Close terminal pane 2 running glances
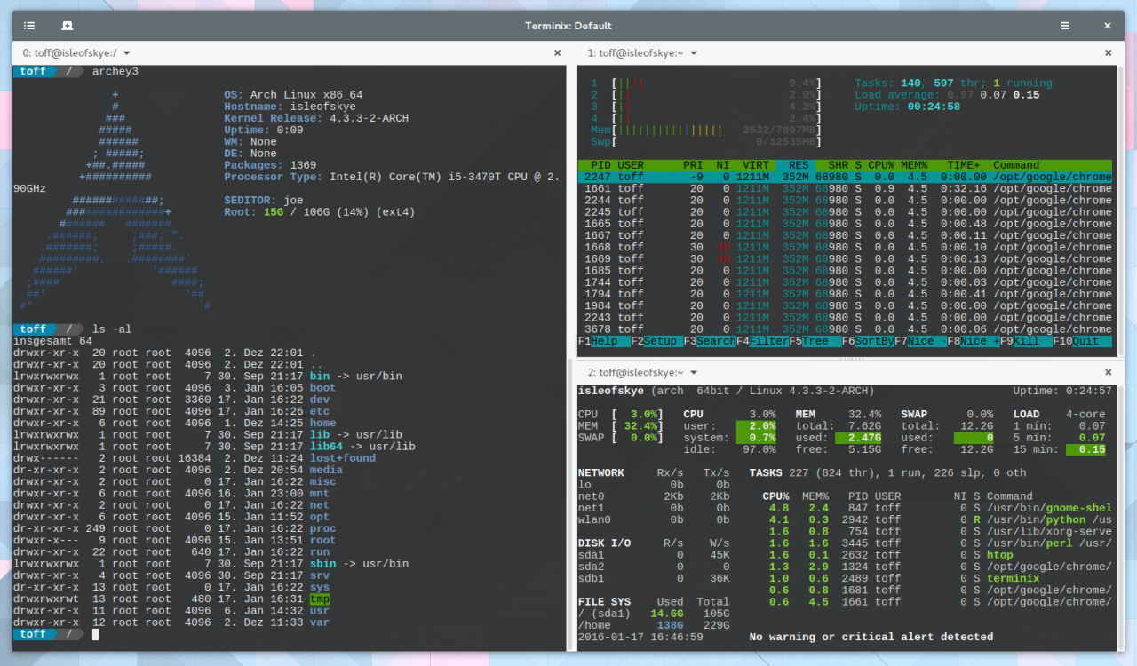 click(1108, 373)
